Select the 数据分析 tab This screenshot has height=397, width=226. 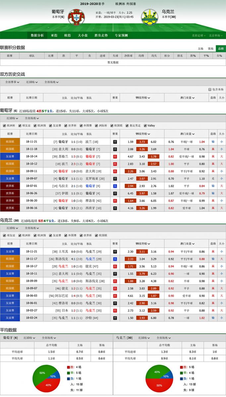pos(37,35)
